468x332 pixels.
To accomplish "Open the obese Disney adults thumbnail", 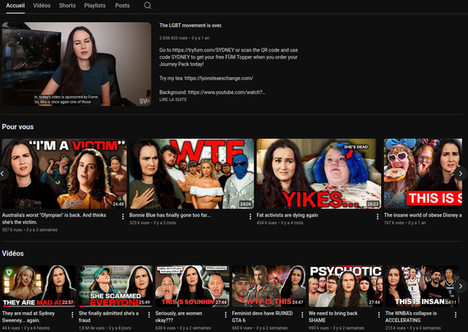I will point(423,173).
